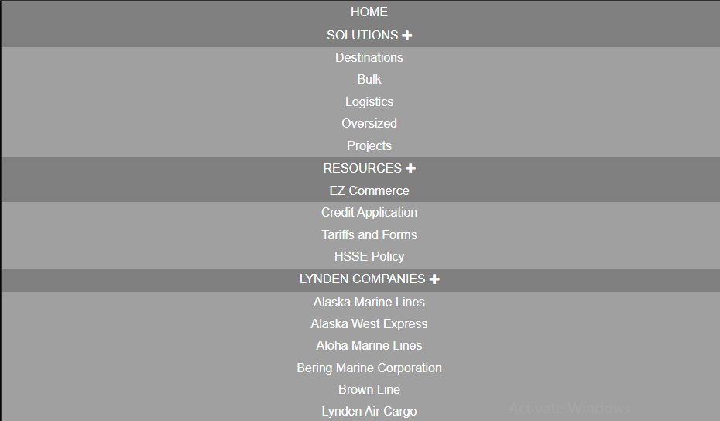Image resolution: width=720 pixels, height=421 pixels.
Task: Open the Destinations link
Action: [x=369, y=57]
